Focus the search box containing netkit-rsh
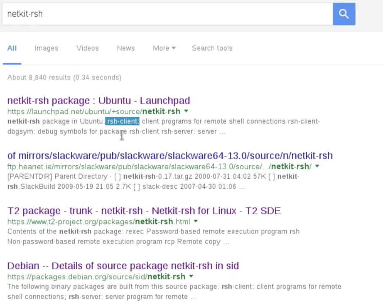Screen dimensions: 383x306 click(167, 14)
